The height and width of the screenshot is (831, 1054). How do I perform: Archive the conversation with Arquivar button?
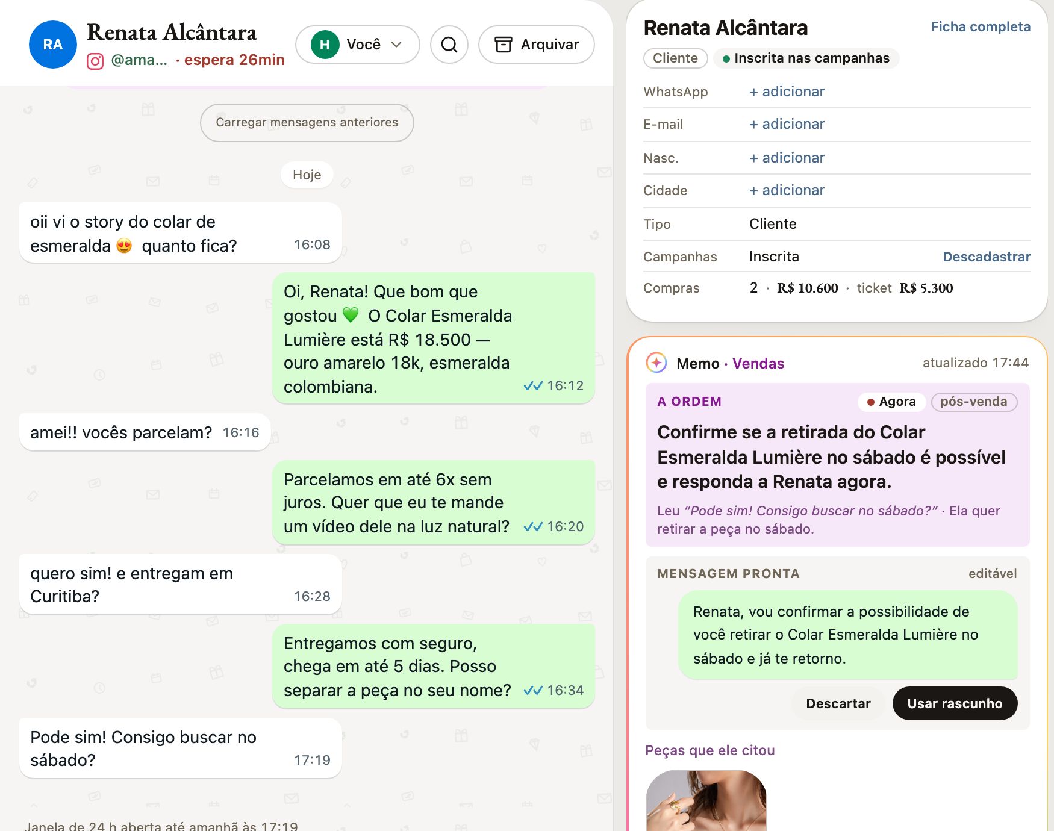537,45
